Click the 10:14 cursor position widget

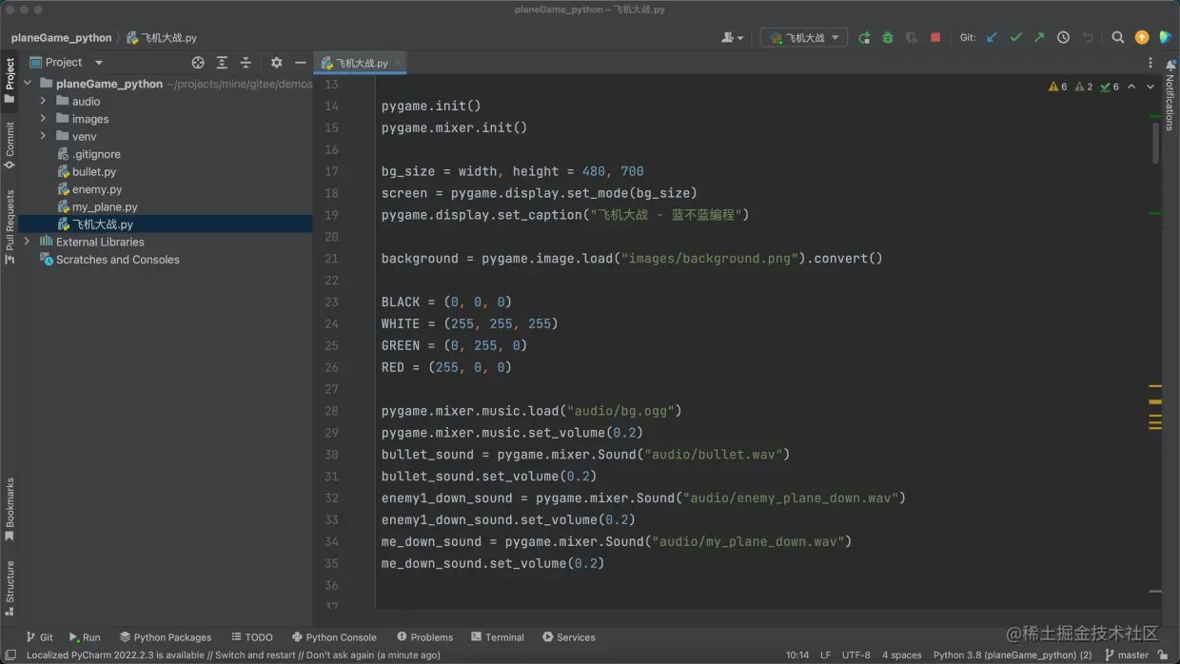(797, 654)
